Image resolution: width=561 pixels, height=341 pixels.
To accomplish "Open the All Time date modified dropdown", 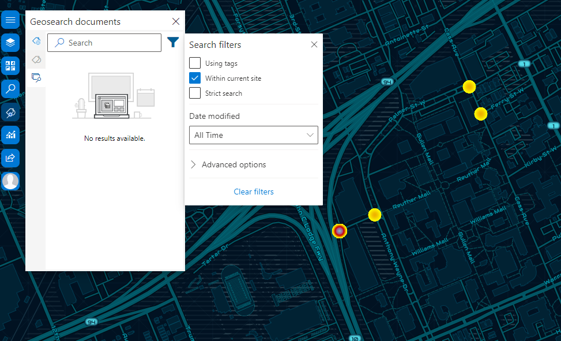I will pyautogui.click(x=253, y=135).
